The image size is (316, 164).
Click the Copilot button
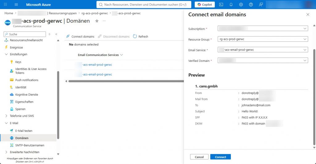pos(205,4)
